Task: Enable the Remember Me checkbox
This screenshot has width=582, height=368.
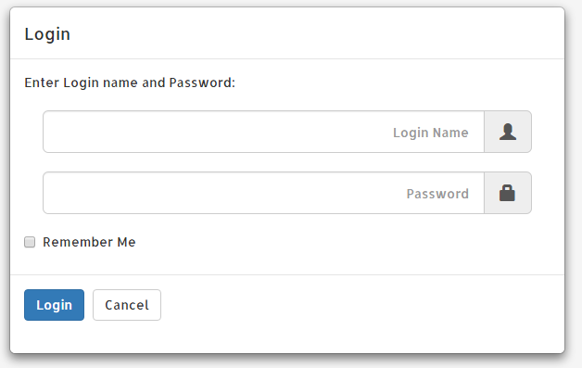Action: point(30,242)
